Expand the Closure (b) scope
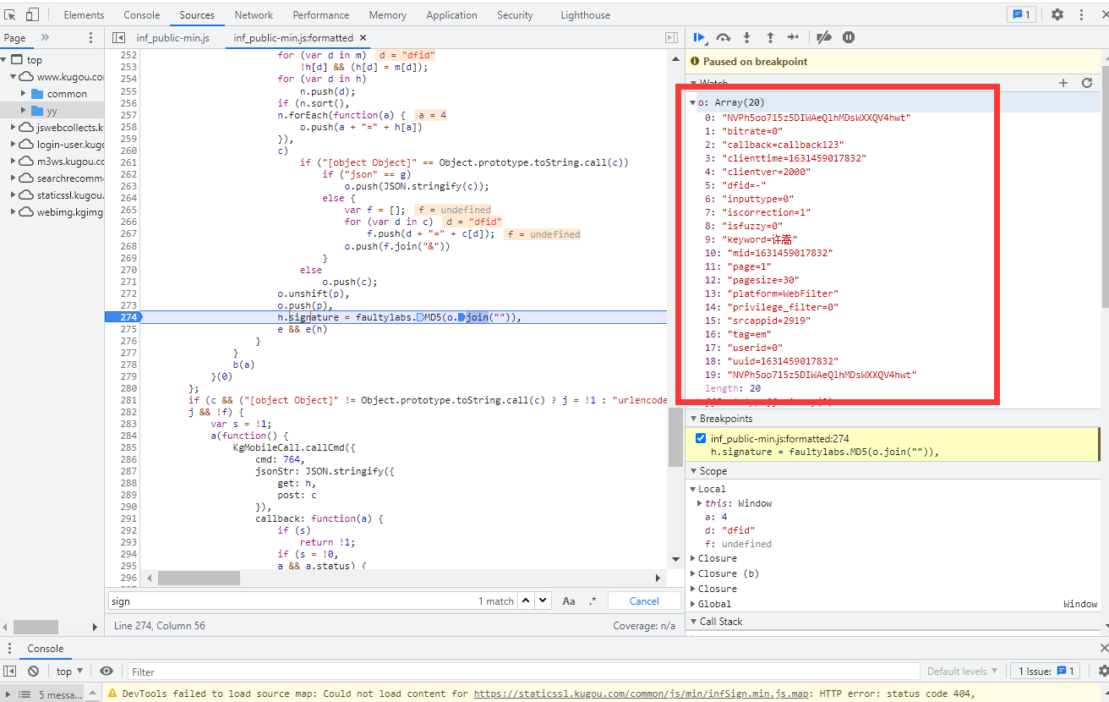 pos(693,573)
